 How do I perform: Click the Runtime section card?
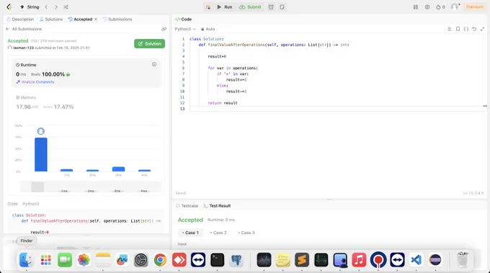[86, 73]
